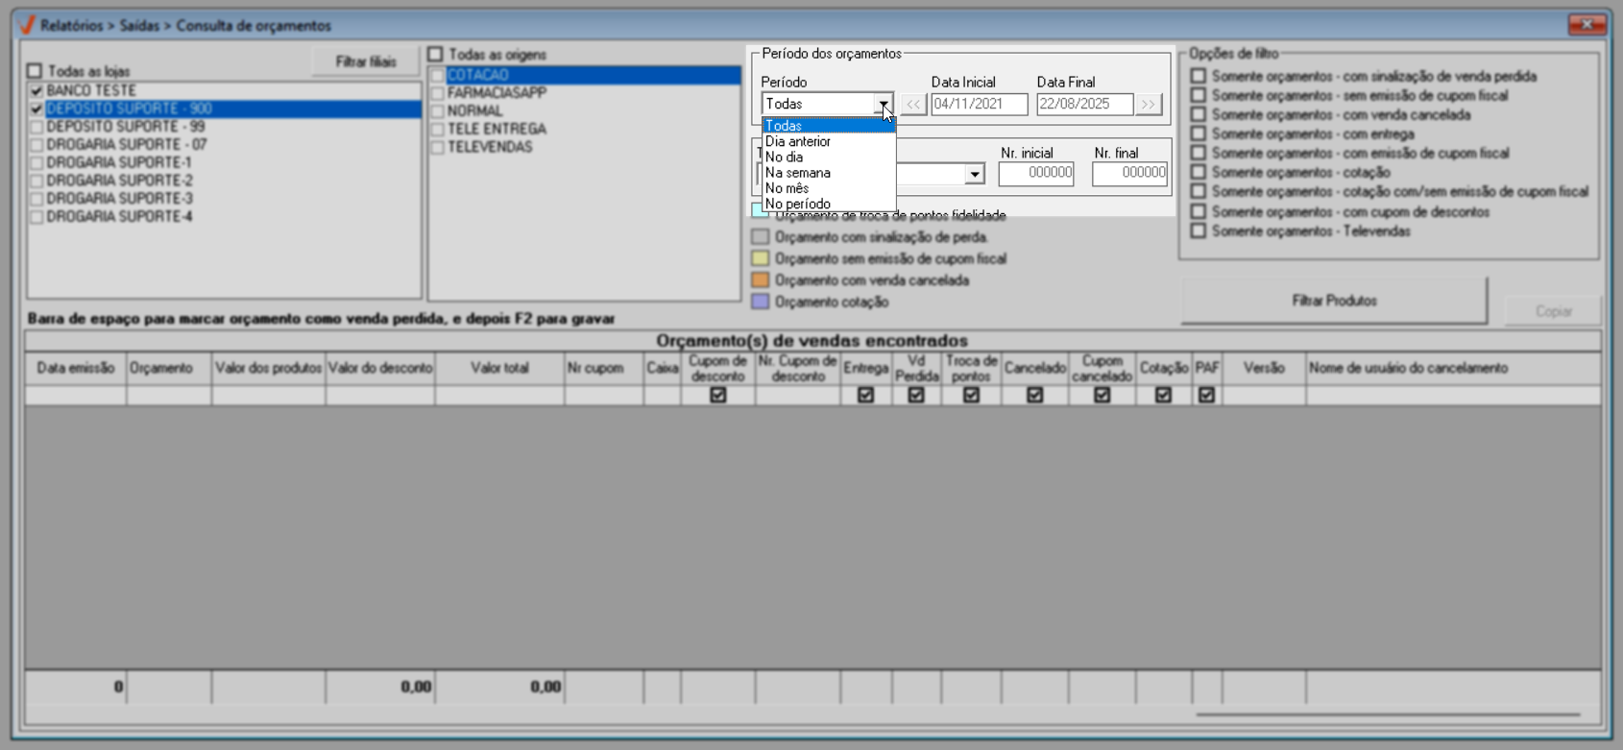This screenshot has width=1623, height=750.
Task: Click the Filtrar Produtos button
Action: tap(1333, 302)
